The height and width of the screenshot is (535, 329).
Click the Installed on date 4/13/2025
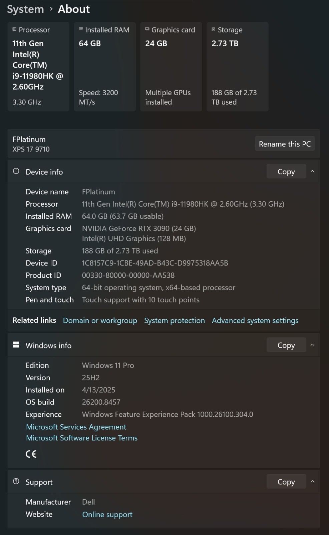click(99, 390)
